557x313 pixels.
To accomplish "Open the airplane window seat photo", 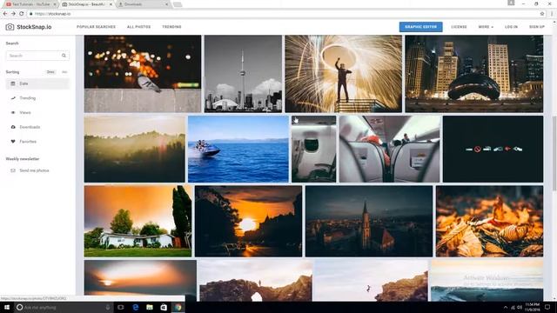I will tap(313, 149).
